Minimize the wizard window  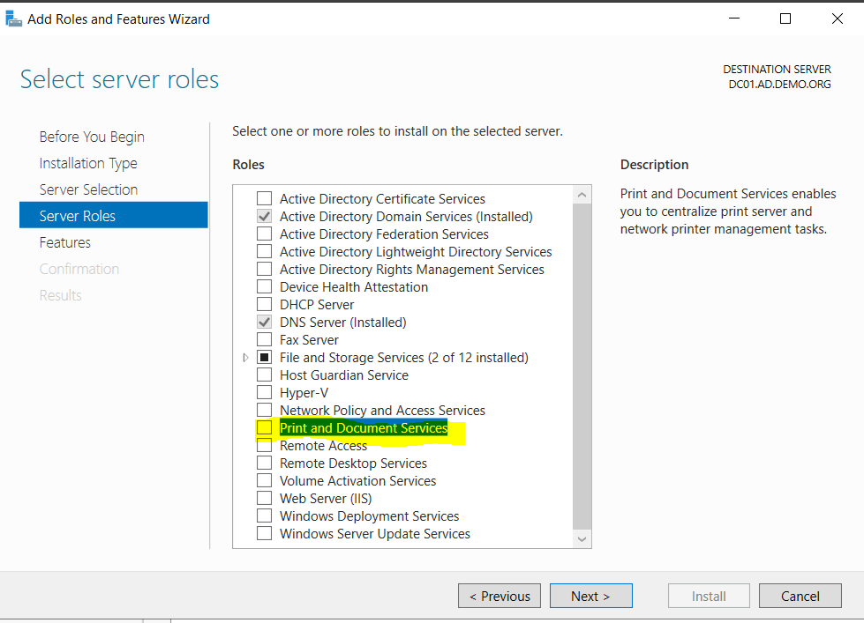[x=734, y=19]
